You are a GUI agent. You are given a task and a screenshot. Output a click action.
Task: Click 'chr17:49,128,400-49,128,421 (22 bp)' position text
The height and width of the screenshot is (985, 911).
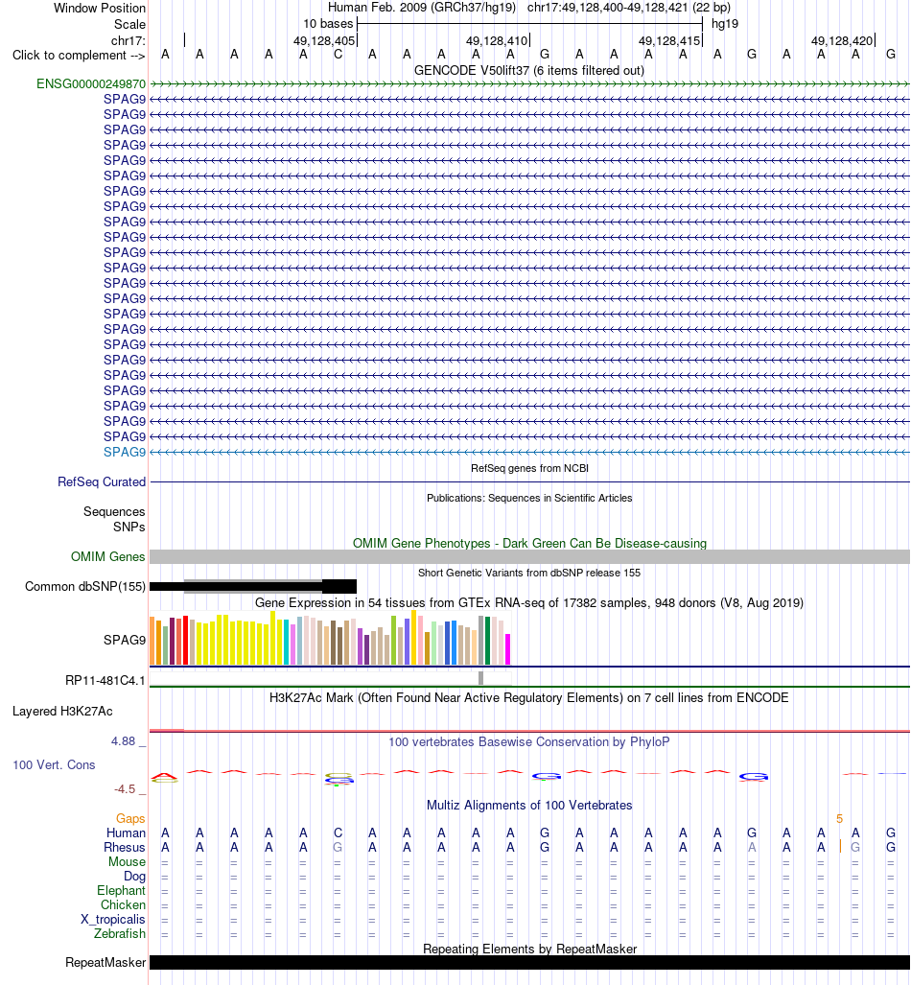point(629,9)
